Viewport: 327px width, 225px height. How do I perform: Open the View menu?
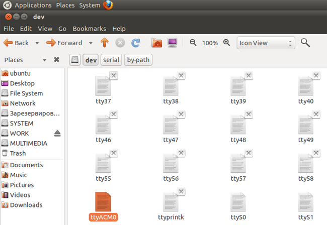45,29
